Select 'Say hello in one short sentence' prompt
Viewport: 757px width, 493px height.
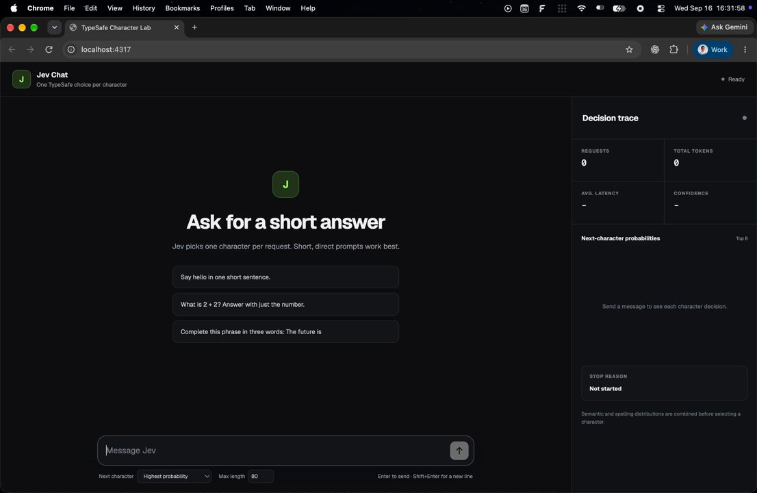[286, 277]
